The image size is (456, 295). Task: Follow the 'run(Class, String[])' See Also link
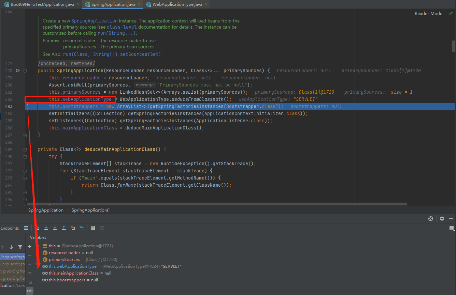[x=90, y=54]
